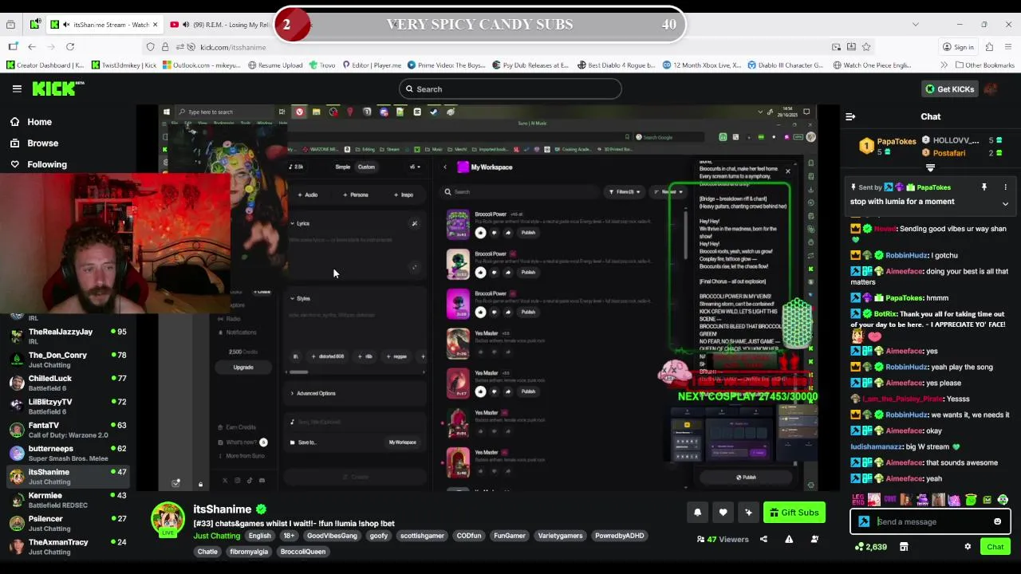Screen dimensions: 1021x574
Task: Collapse the gift leaderboard arrow
Action: click(x=930, y=168)
